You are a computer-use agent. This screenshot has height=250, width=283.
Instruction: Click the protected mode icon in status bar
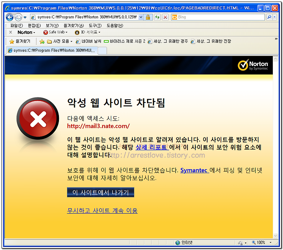tap(240, 243)
